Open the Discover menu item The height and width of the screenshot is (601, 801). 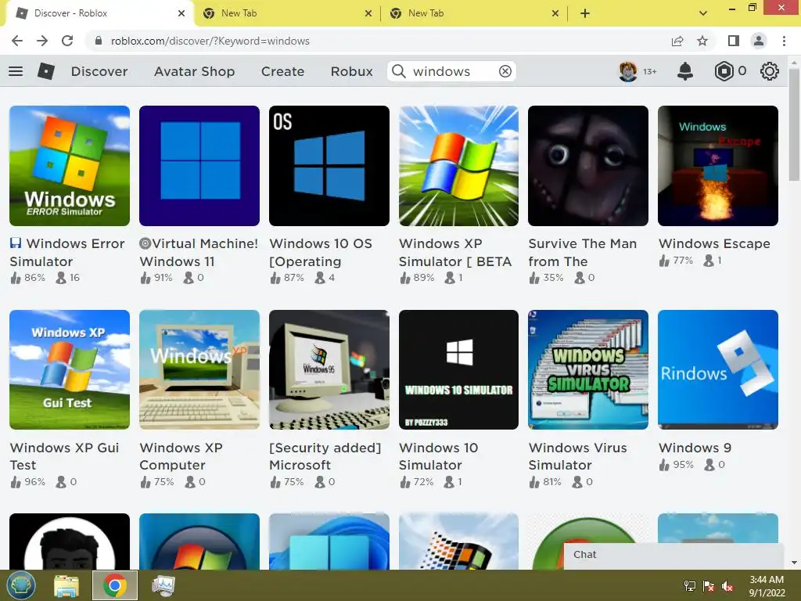99,71
